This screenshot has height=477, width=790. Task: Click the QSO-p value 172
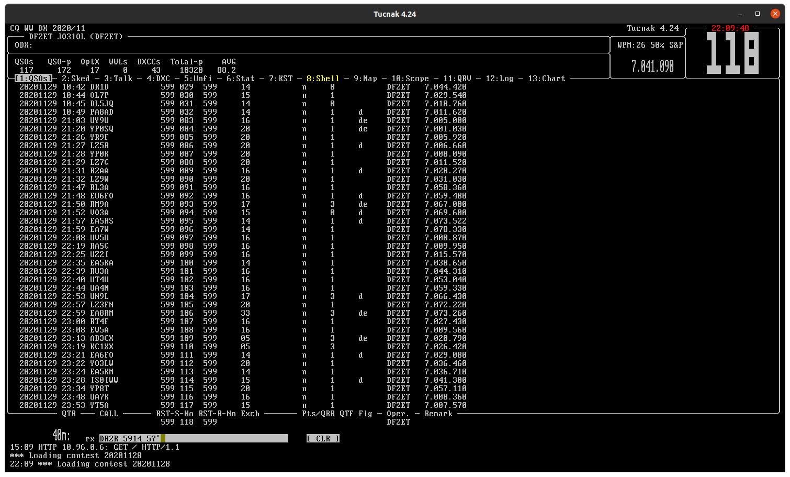pos(64,70)
